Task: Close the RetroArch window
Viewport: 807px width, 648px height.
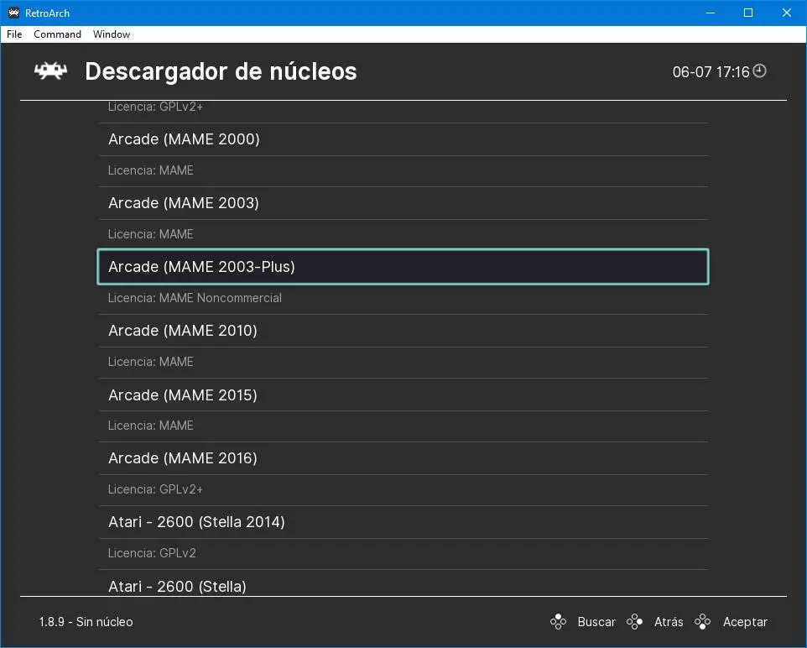Action: [787, 13]
